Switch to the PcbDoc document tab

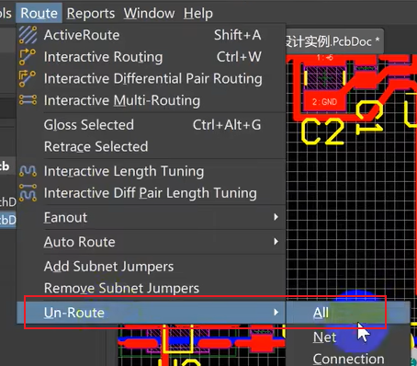[x=334, y=41]
